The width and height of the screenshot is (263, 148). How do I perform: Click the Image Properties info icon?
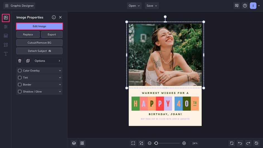(54, 17)
